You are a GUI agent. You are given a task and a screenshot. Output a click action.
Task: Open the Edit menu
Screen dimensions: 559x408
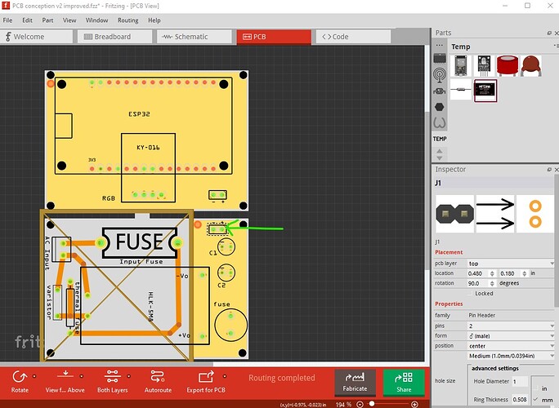click(27, 20)
